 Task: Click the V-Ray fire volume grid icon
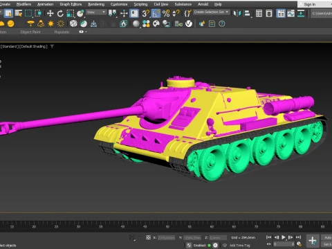tap(124, 24)
